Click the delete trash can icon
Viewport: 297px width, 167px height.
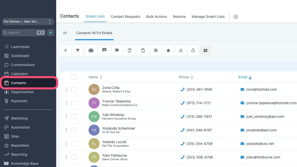tap(156, 50)
